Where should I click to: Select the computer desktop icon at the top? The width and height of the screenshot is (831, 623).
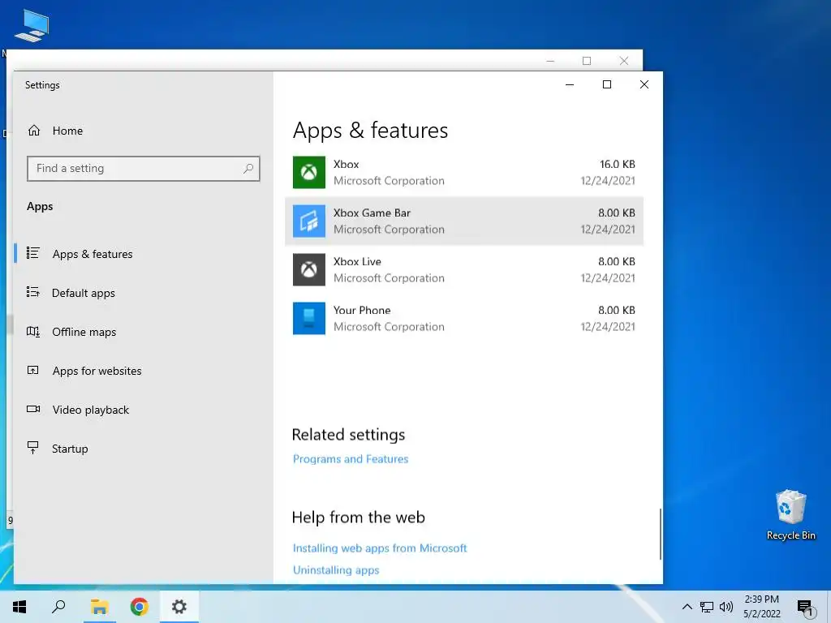pos(32,25)
